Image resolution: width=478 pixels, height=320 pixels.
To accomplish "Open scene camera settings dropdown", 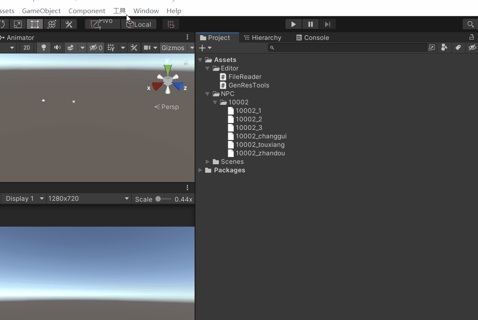I will (155, 48).
